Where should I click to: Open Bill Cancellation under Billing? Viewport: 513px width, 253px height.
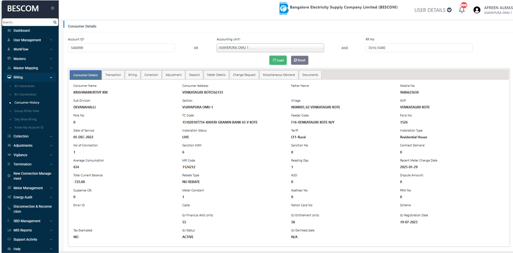tap(26, 94)
